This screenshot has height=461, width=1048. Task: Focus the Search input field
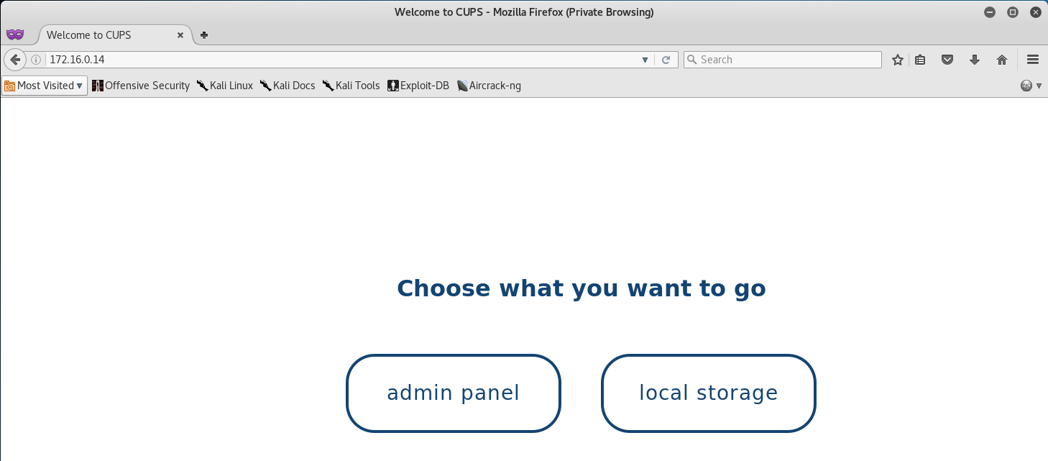pyautogui.click(x=783, y=60)
